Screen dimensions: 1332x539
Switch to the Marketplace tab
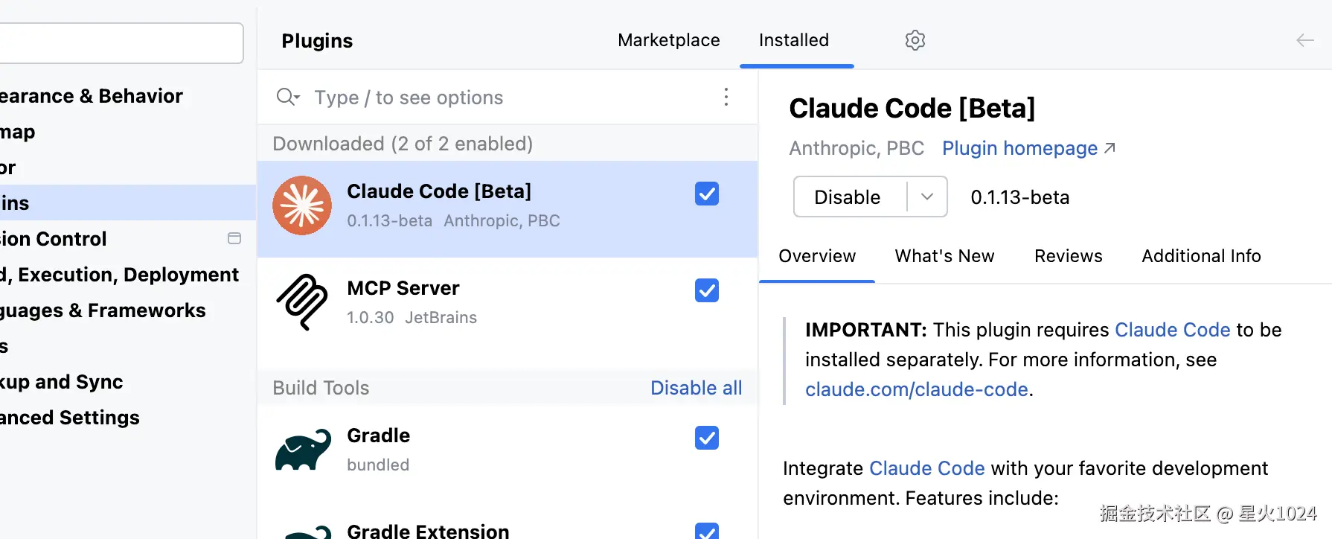668,40
